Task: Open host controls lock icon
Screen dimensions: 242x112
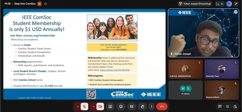Action: pyautogui.click(x=235, y=106)
